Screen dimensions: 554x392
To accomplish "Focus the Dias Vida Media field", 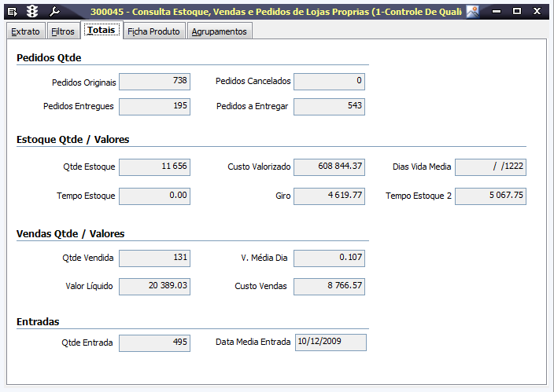I will 490,167.
